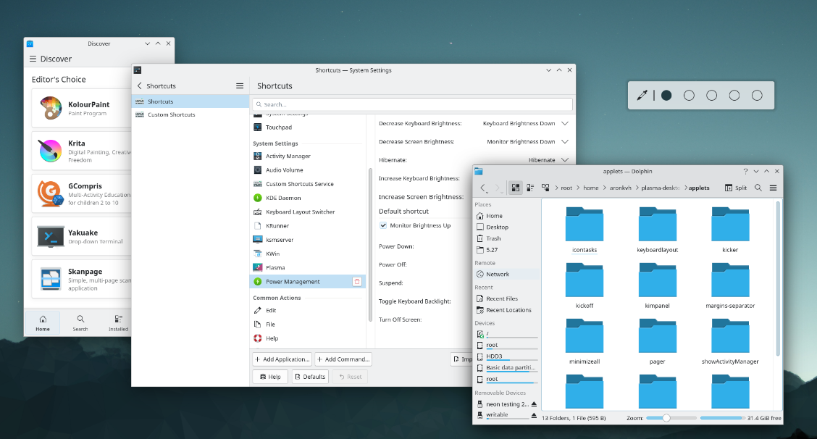Eject the writable removable device

534,415
